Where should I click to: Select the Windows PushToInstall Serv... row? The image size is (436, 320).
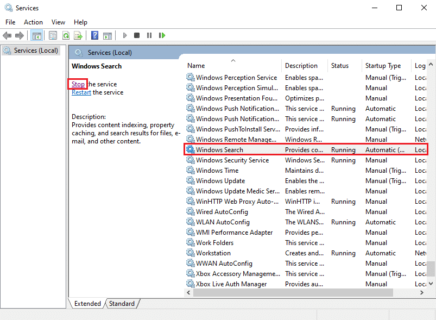coord(306,129)
